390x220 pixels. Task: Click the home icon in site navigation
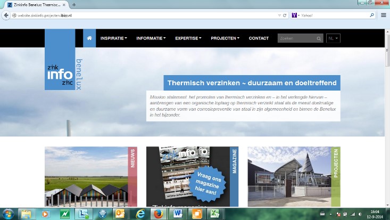pyautogui.click(x=89, y=38)
